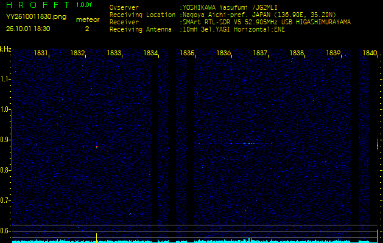The image size is (383, 243).
Task: Click the Receiving Location Nagoya Aichi-pref value
Action: (259, 15)
